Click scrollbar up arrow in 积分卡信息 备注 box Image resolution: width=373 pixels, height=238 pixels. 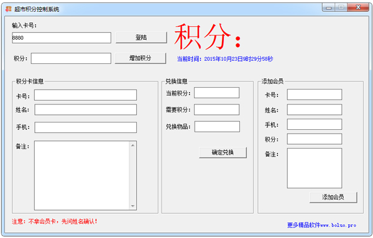(133, 145)
